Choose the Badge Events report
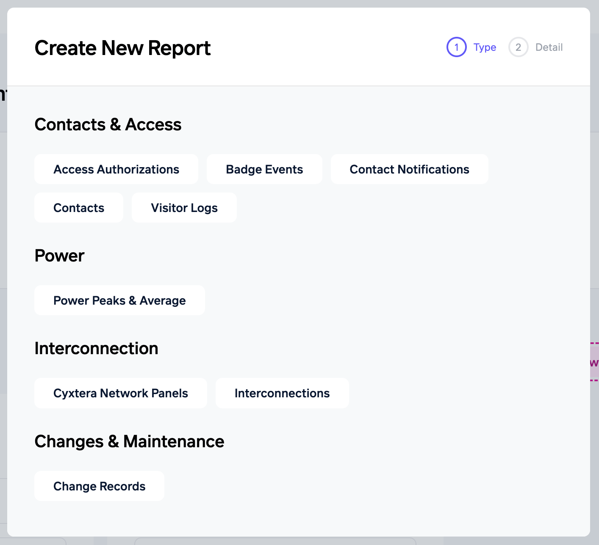Viewport: 599px width, 545px height. click(264, 169)
